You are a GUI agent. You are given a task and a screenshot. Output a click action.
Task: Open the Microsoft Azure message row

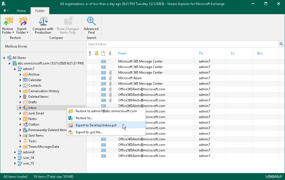pyautogui.click(x=130, y=78)
